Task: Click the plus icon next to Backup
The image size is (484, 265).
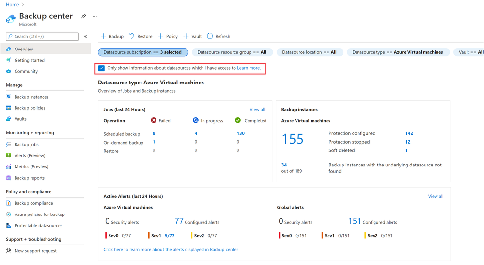Action: pos(103,36)
